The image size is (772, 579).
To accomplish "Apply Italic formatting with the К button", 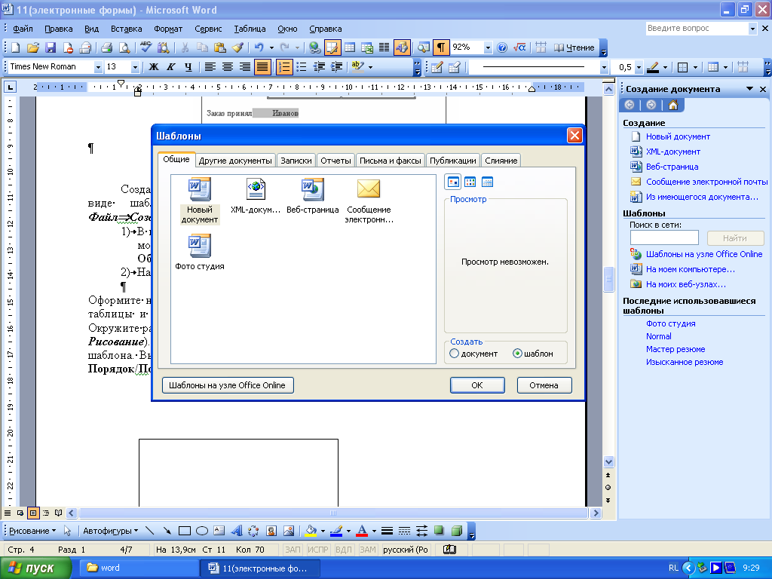I will coord(171,67).
